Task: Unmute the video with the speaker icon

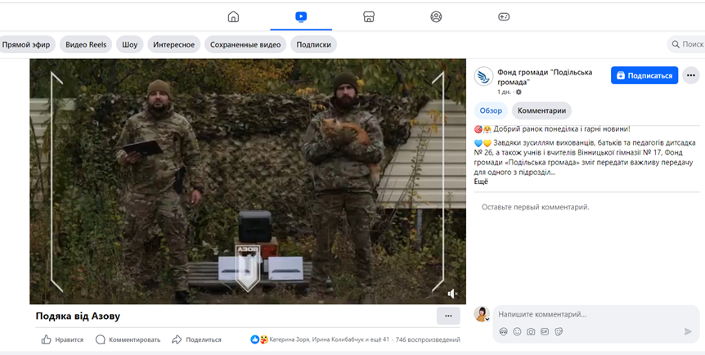Action: (452, 293)
